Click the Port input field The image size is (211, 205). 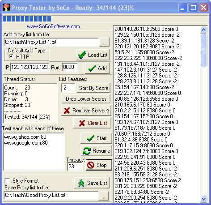[70, 67]
